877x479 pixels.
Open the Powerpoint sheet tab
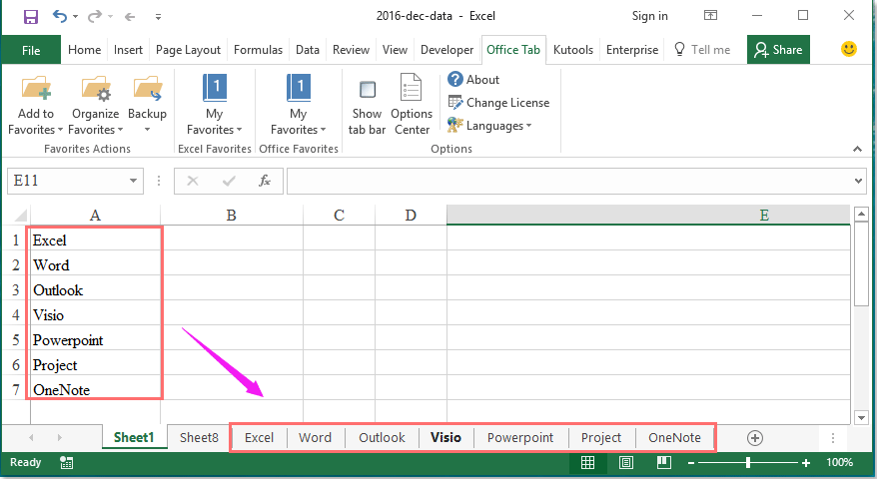click(x=520, y=438)
